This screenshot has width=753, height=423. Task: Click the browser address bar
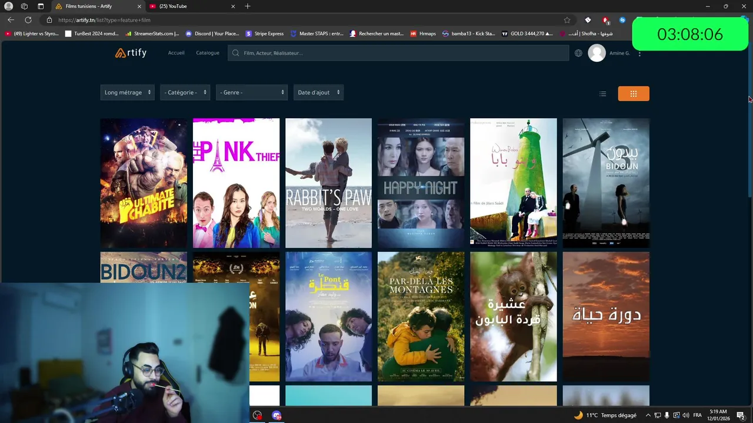pos(306,20)
